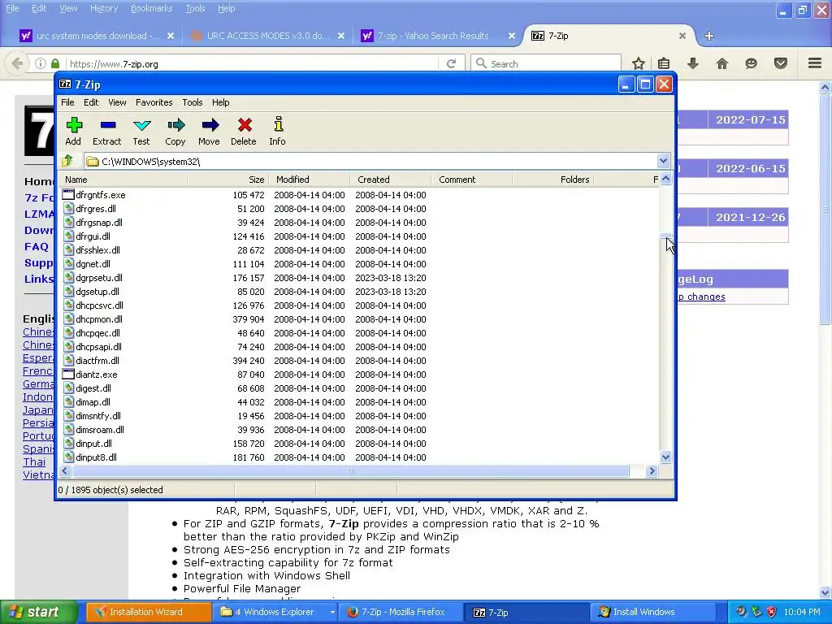Click horizontal scrollbar left arrow

pos(65,470)
